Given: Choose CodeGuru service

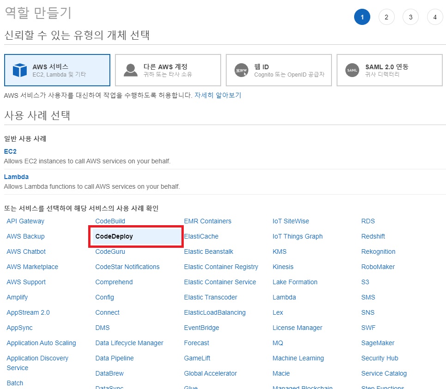Looking at the screenshot, I should click(x=110, y=251).
